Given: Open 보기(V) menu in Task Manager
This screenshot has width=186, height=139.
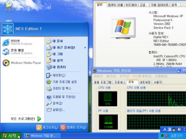Looking at the screenshot, I should (124, 76).
